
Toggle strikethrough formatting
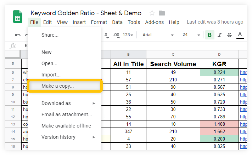coord(230,35)
